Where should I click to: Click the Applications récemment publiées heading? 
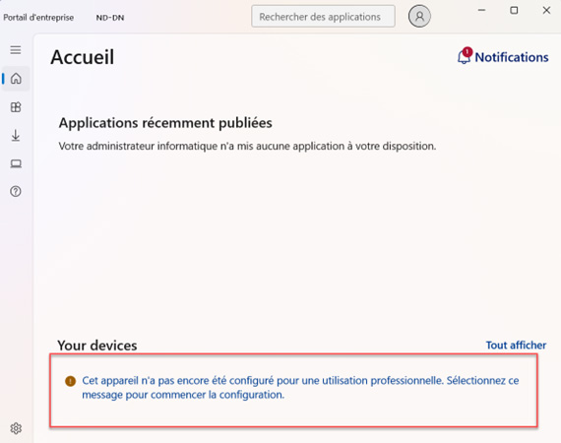point(165,123)
